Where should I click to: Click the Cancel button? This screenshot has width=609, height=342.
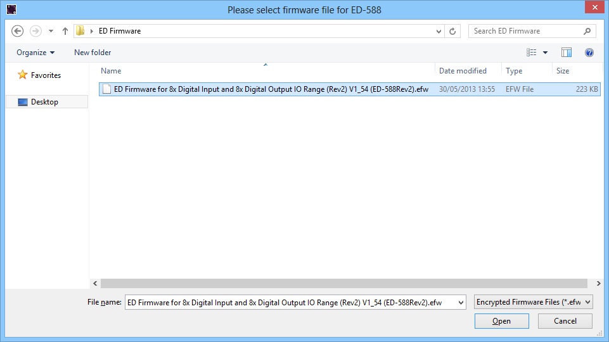[565, 321]
